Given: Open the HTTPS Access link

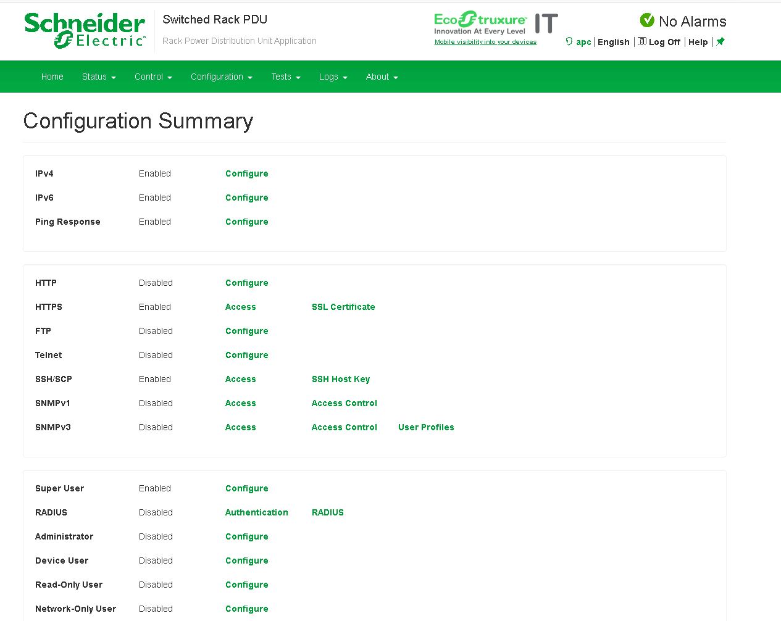Looking at the screenshot, I should point(241,307).
